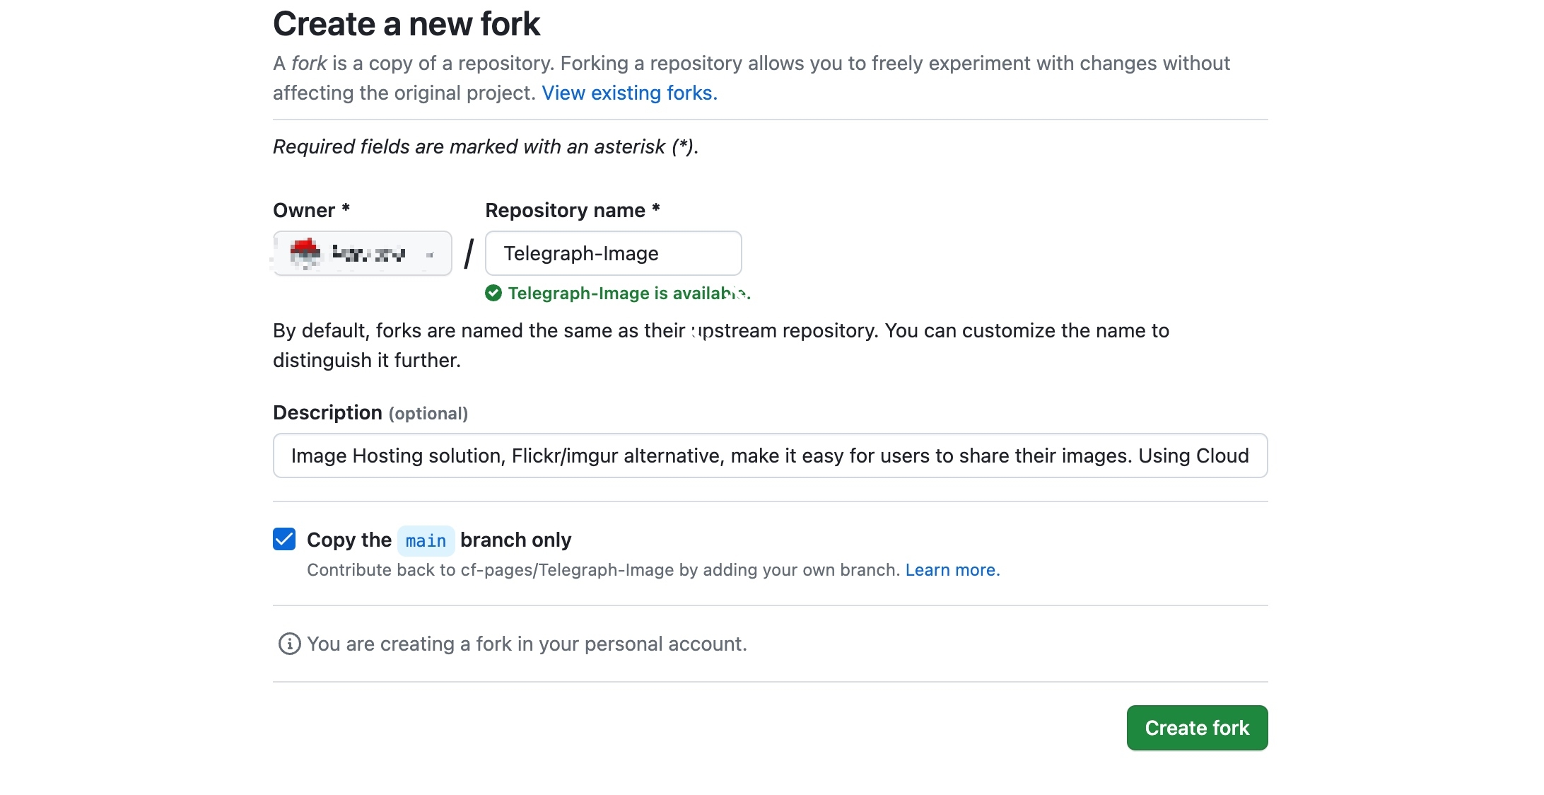Click the 'Create a new fork' heading
Viewport: 1544px width, 795px height.
[x=407, y=24]
